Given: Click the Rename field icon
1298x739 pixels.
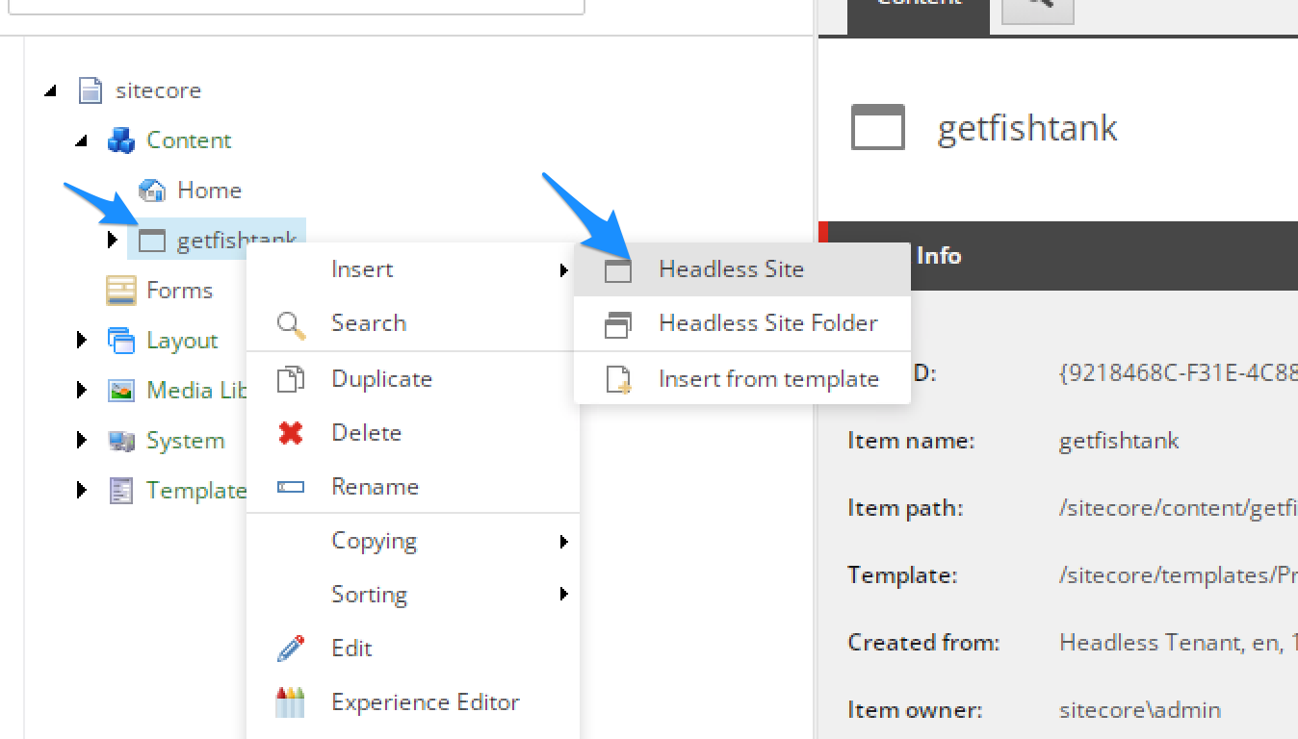Looking at the screenshot, I should point(291,487).
